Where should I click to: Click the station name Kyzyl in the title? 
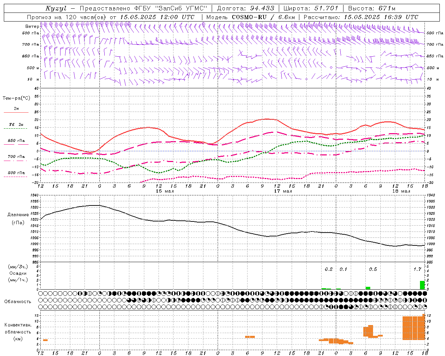point(56,8)
